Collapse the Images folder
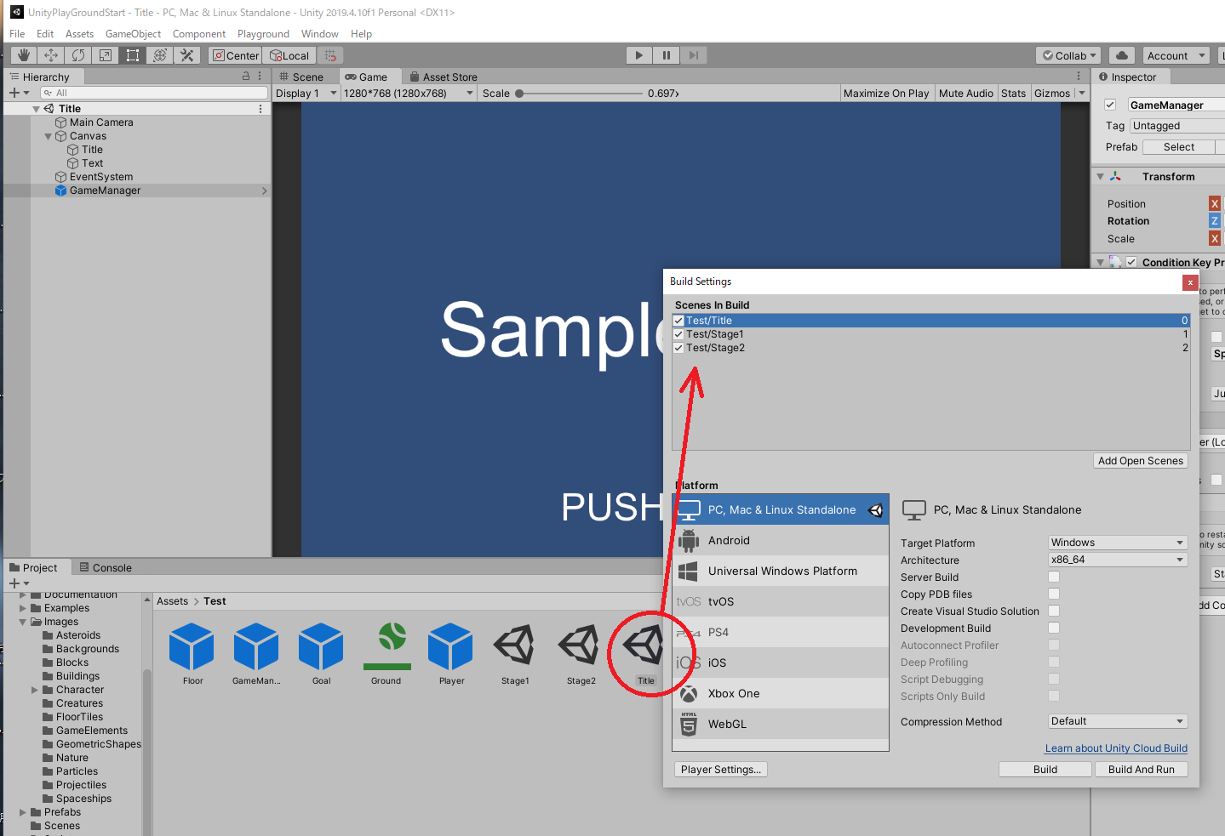 (23, 622)
